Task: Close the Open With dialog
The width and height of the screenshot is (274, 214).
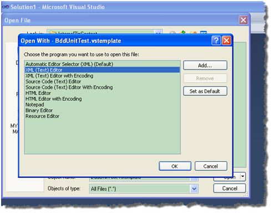Action: coord(226,40)
